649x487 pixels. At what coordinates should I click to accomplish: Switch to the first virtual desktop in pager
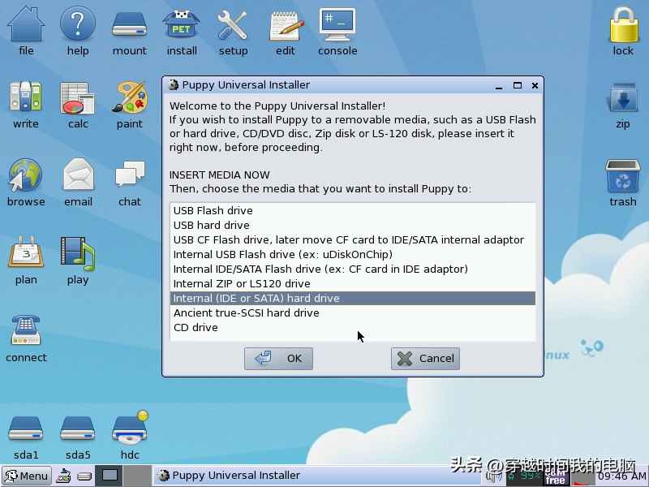click(x=110, y=476)
